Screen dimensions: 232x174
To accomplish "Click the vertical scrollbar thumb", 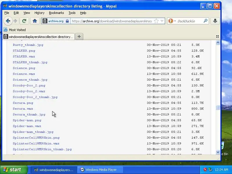I will 218,107.
